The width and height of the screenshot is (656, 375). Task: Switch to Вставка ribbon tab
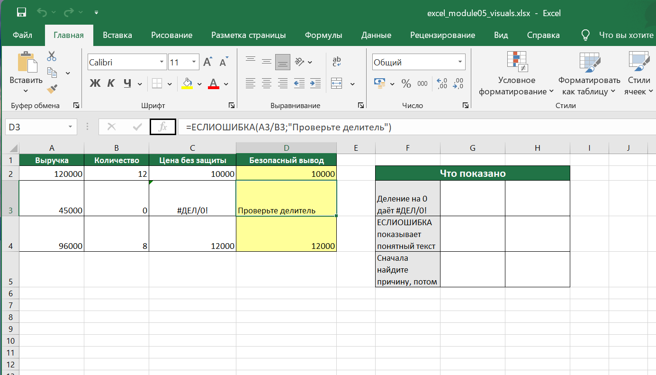click(117, 35)
